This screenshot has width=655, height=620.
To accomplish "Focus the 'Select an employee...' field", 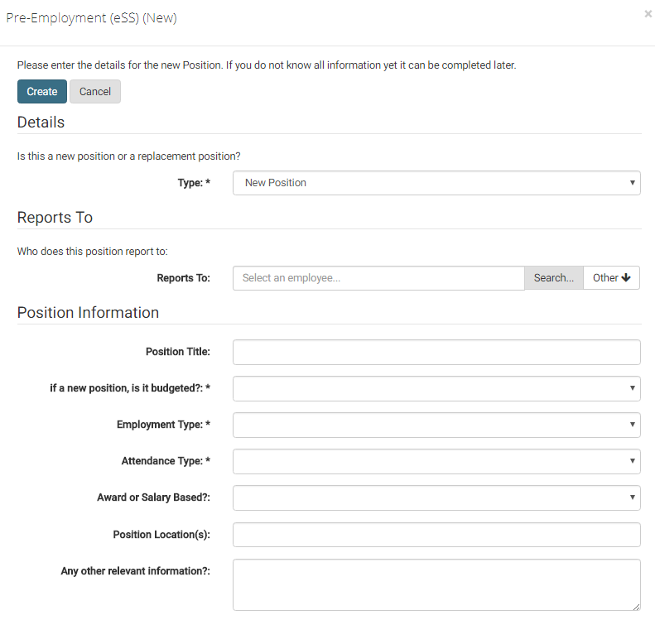I will point(378,278).
